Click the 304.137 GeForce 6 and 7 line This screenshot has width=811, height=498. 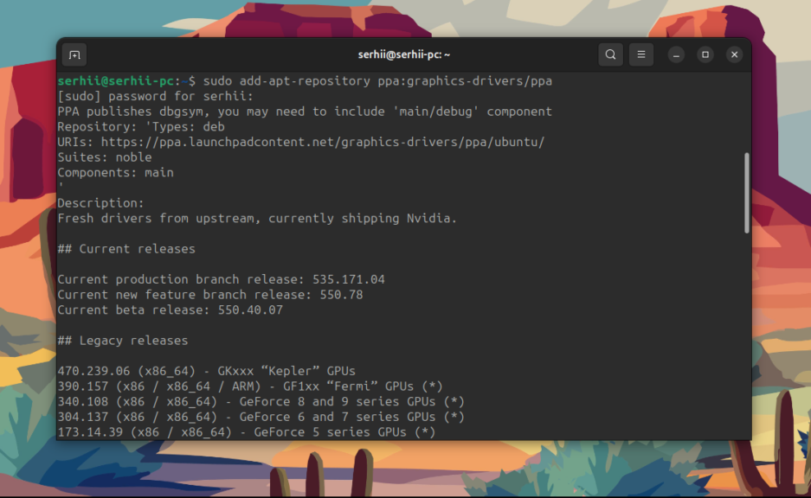[261, 417]
